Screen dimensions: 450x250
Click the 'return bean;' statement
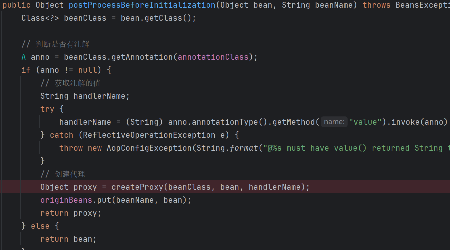point(68,239)
